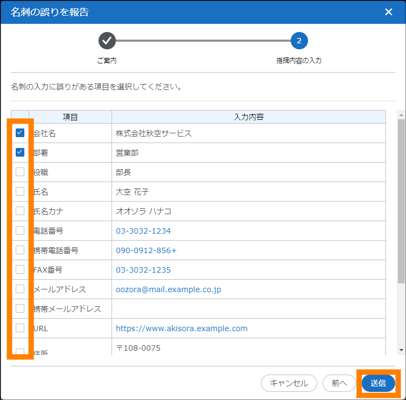
Task: Select the 氏名カナ checkbox
Action: click(20, 211)
